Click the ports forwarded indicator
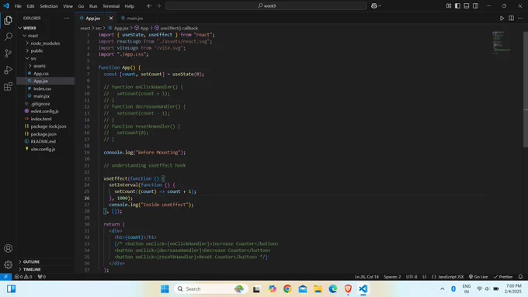 click(x=42, y=277)
